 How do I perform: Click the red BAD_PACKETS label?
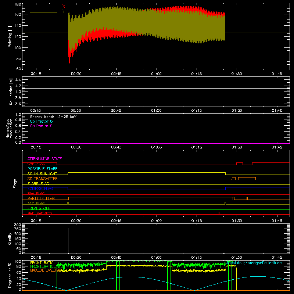40,213
